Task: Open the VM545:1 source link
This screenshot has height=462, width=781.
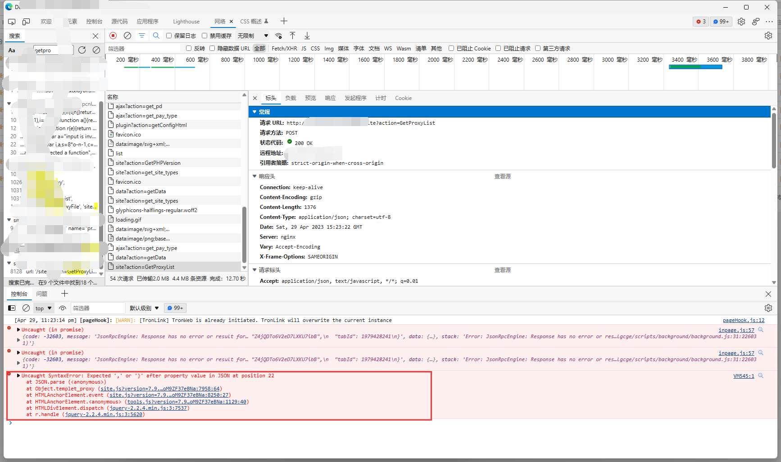Action: (x=744, y=376)
